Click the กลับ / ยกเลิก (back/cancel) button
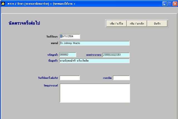This screenshot has height=119, width=178. click(x=137, y=23)
